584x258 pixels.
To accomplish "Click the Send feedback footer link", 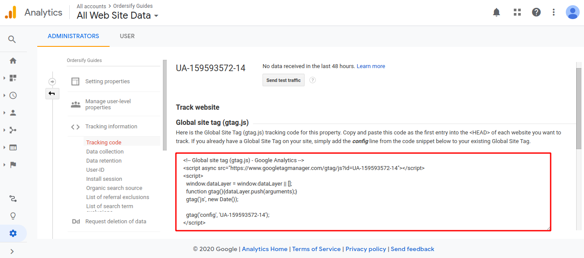I will 412,249.
